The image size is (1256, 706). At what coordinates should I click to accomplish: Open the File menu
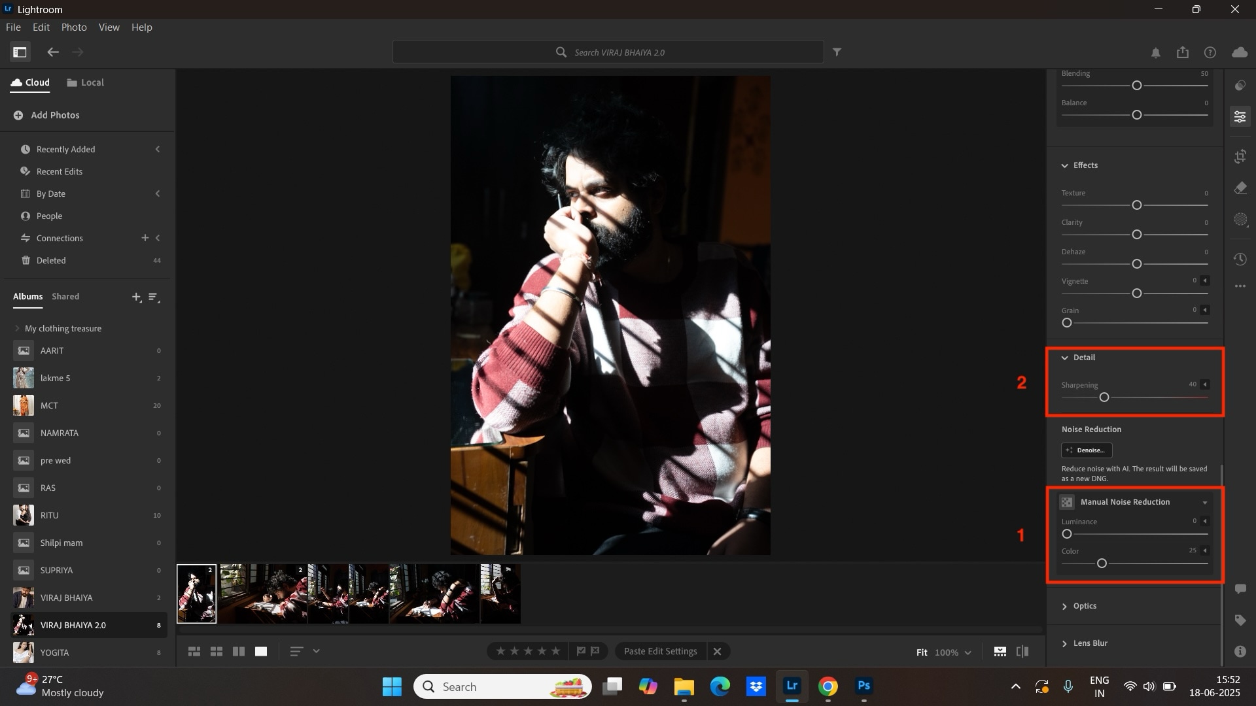(13, 27)
